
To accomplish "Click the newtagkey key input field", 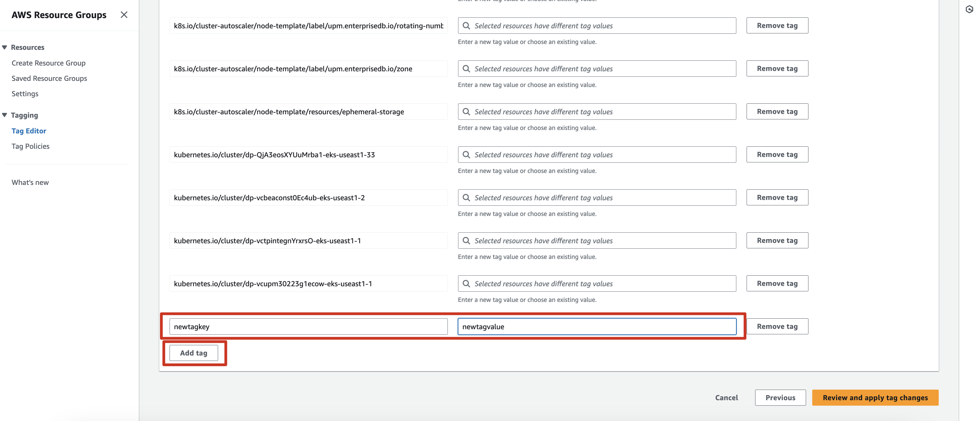I will point(308,326).
